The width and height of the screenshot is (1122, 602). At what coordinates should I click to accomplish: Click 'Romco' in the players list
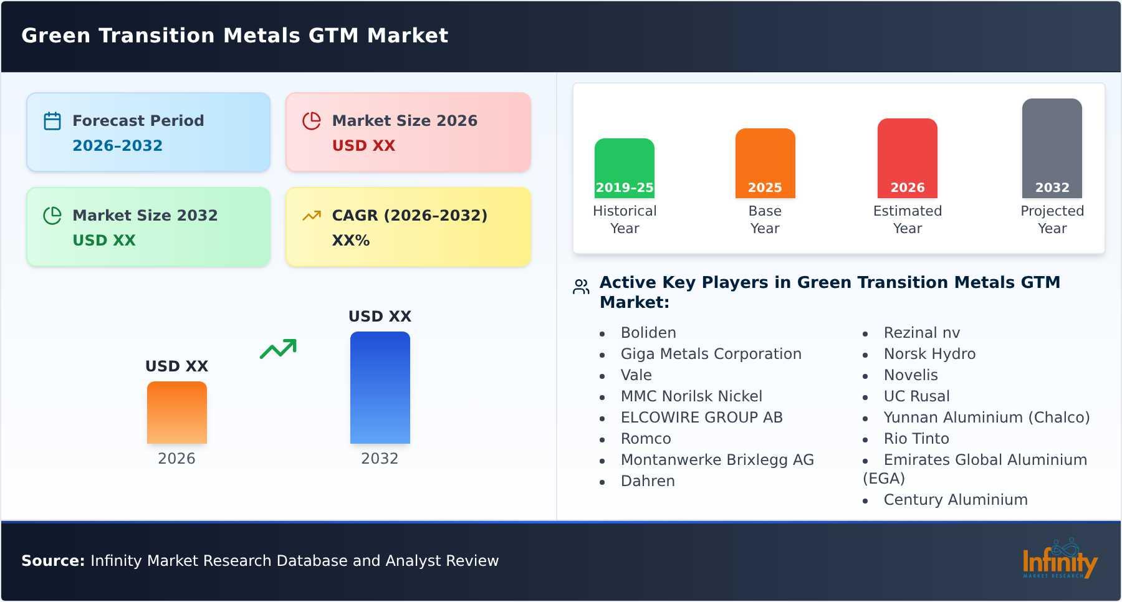646,439
